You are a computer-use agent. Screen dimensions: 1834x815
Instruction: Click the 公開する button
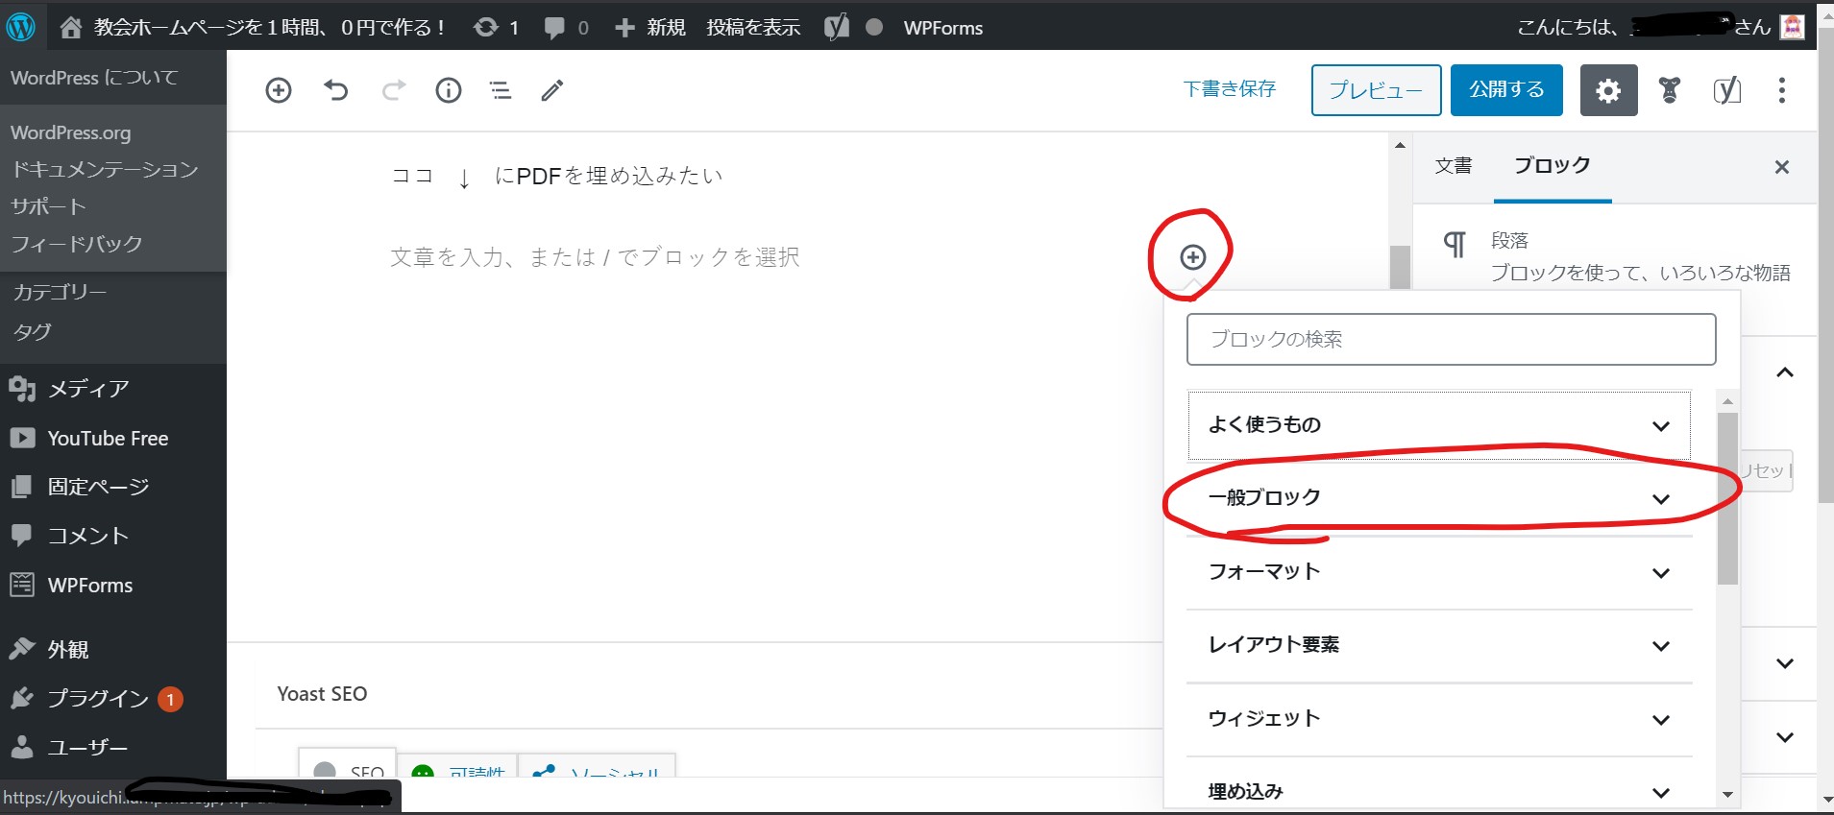pyautogui.click(x=1505, y=90)
